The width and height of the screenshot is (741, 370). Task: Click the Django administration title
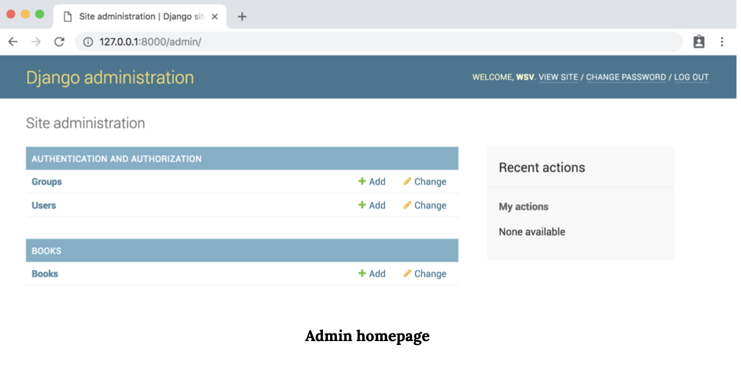click(110, 77)
